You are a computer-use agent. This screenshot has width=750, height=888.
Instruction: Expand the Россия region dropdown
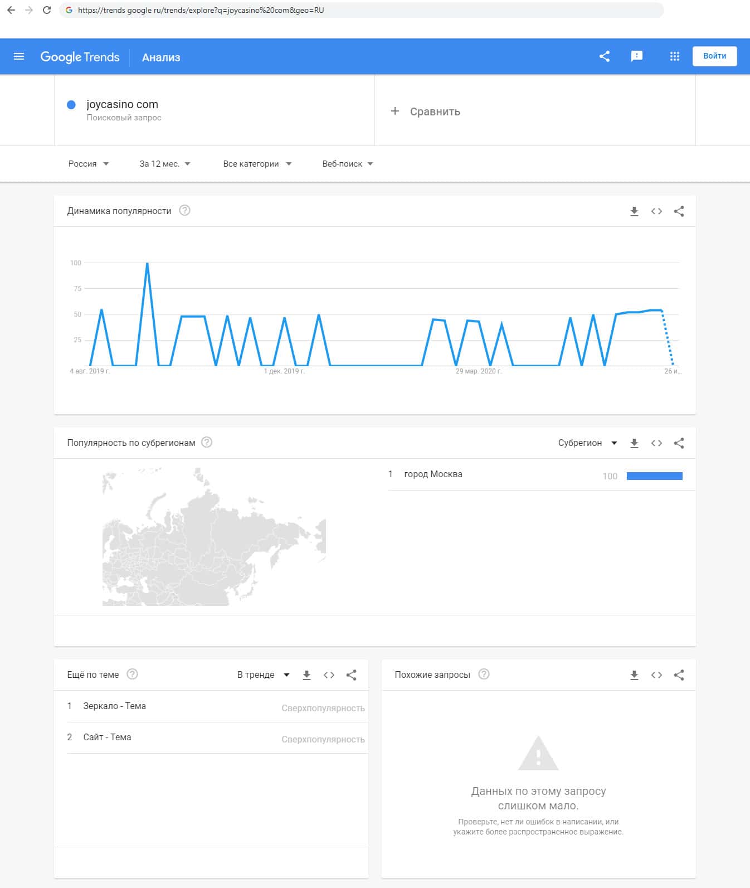click(88, 164)
